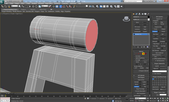Open the Motion command panel
The image size is (169, 102).
(143, 14)
